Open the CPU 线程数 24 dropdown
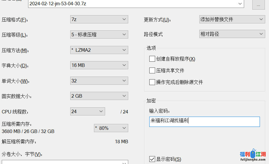This screenshot has width=269, height=164. tap(101, 111)
